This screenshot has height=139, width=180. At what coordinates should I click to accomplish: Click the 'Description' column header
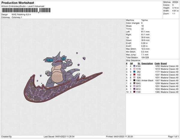point(147,64)
